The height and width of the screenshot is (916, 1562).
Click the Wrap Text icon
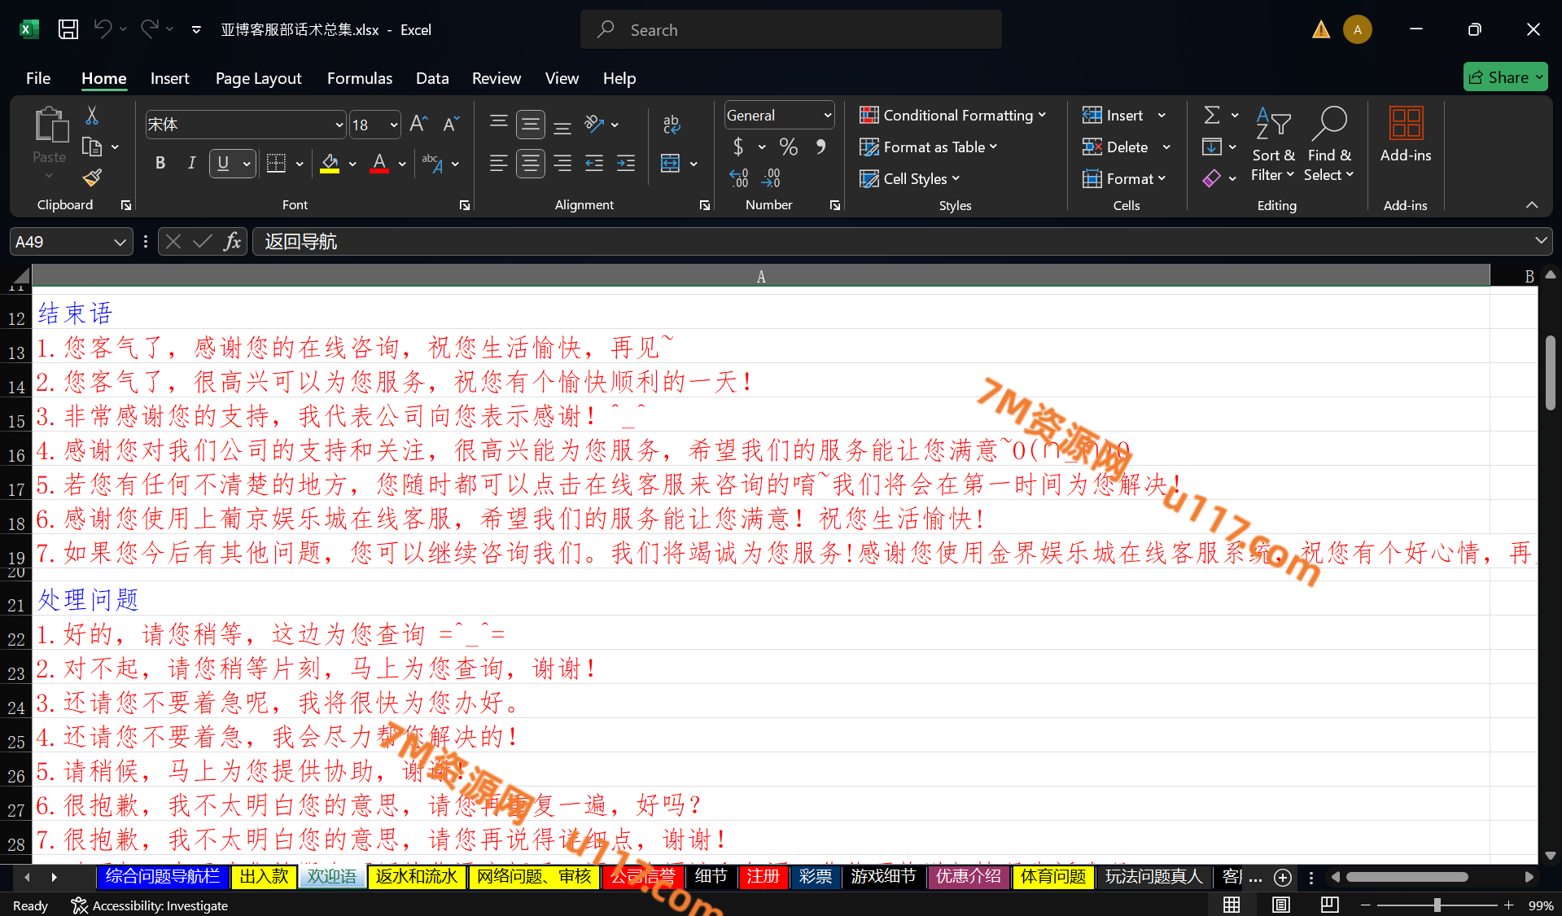(671, 124)
